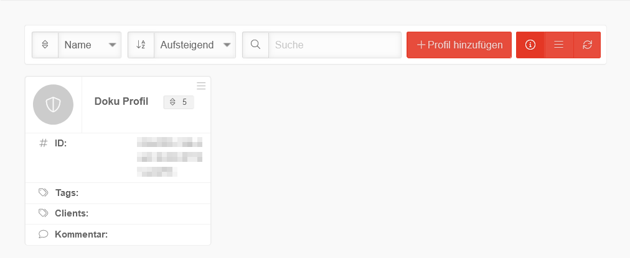The image size is (630, 258).
Task: Click the Clients row tag icon
Action: [x=43, y=213]
